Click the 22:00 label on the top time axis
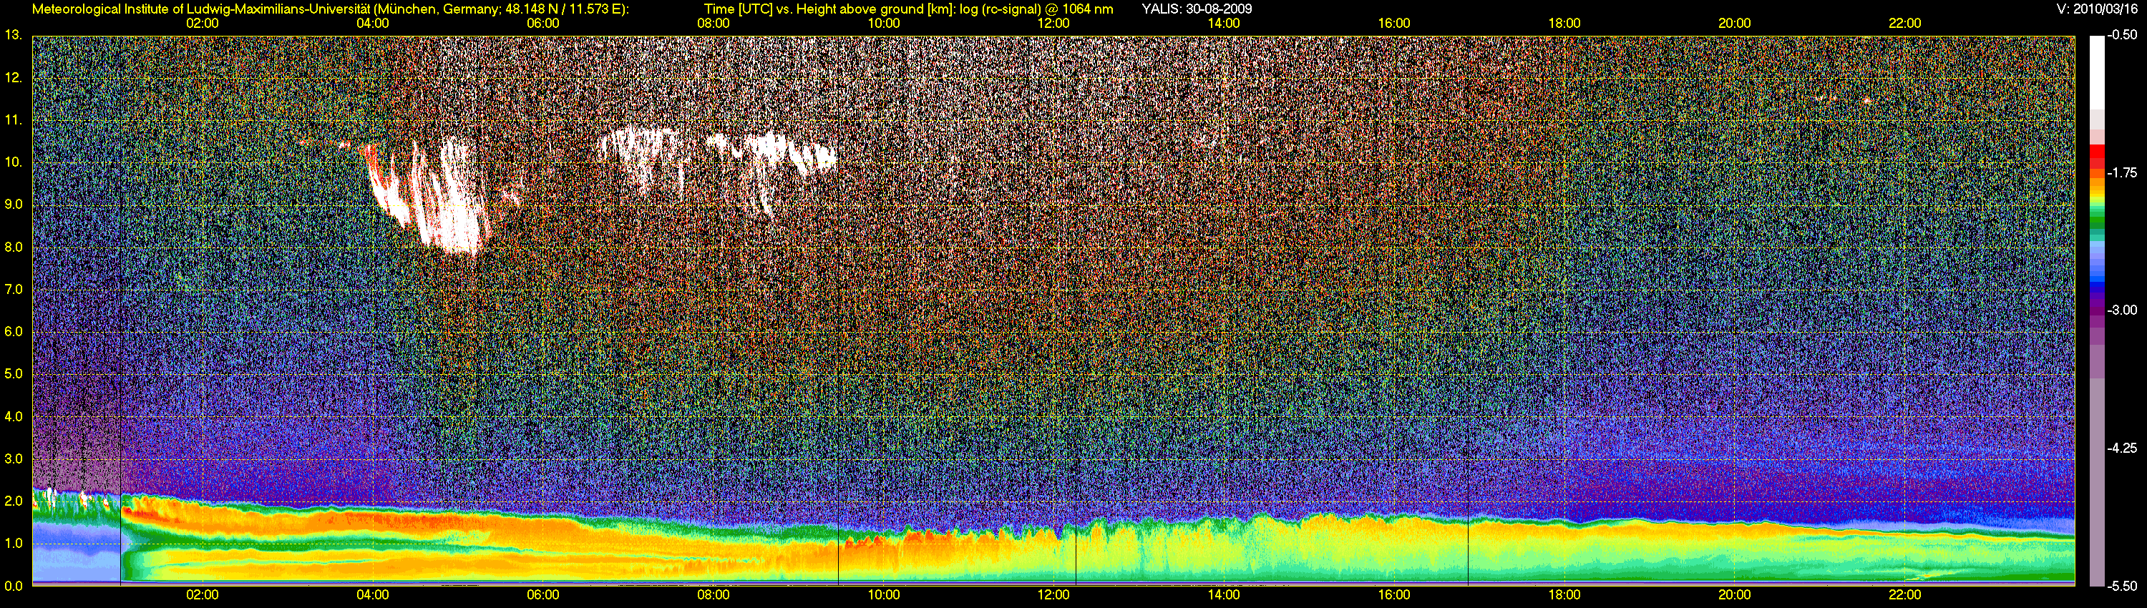 pos(1905,24)
